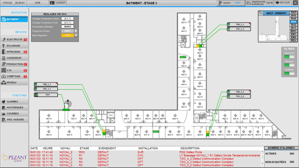Screen dimensions: 299x168
Task: Click the orange Mode Régulation button
Action: 68,35
